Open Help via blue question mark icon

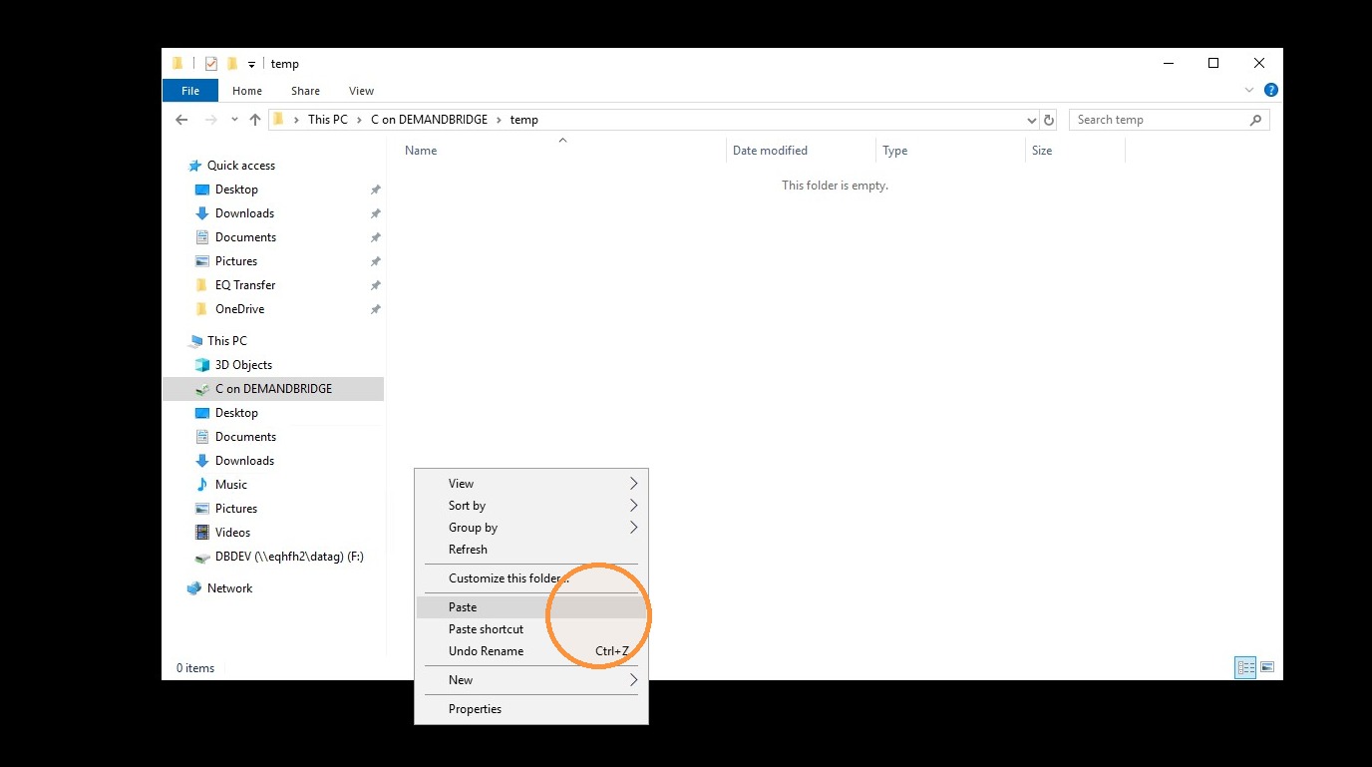tap(1271, 90)
